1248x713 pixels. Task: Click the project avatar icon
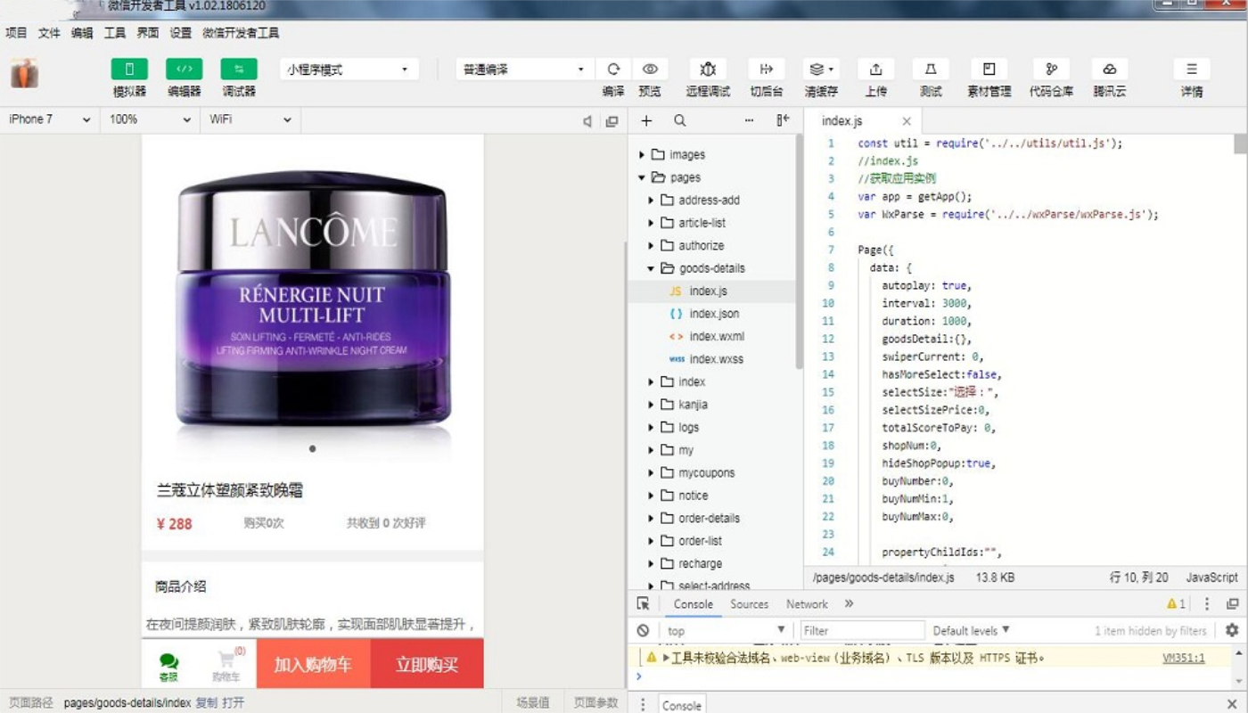coord(24,73)
